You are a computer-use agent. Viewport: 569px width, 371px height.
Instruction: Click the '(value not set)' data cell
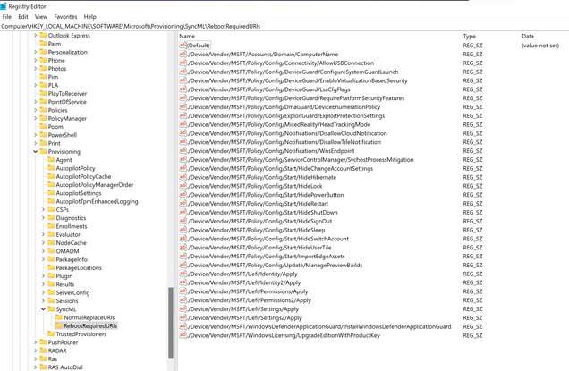pos(540,46)
